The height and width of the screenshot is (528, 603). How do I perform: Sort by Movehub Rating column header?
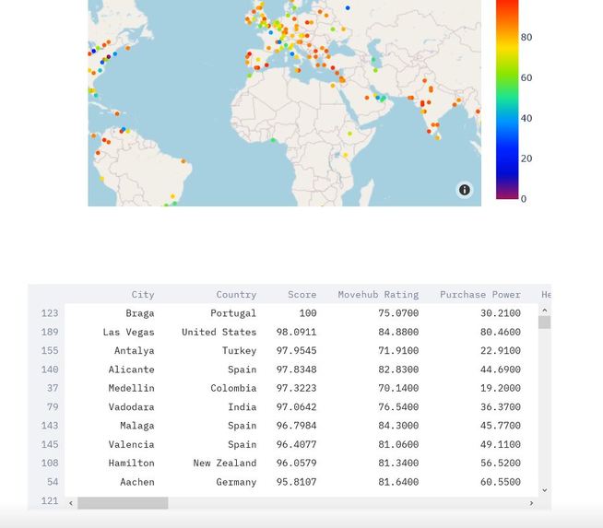coord(378,294)
